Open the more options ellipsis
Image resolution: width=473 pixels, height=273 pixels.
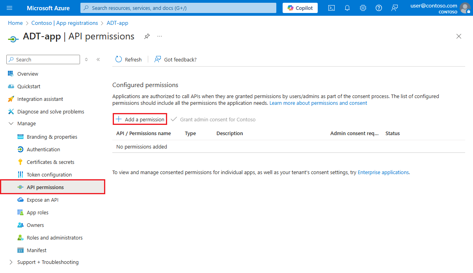(x=160, y=36)
